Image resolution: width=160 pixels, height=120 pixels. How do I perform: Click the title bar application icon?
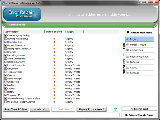(3, 3)
